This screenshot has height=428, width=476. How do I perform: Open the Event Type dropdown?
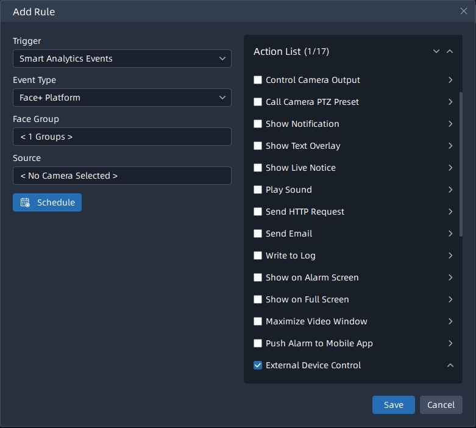click(122, 98)
